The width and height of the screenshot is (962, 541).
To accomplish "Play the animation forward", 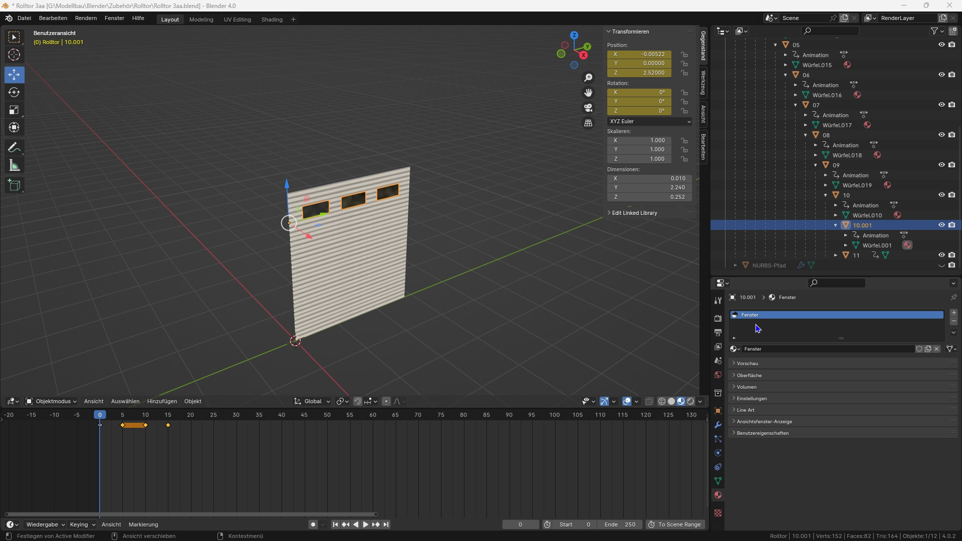I will click(x=365, y=524).
